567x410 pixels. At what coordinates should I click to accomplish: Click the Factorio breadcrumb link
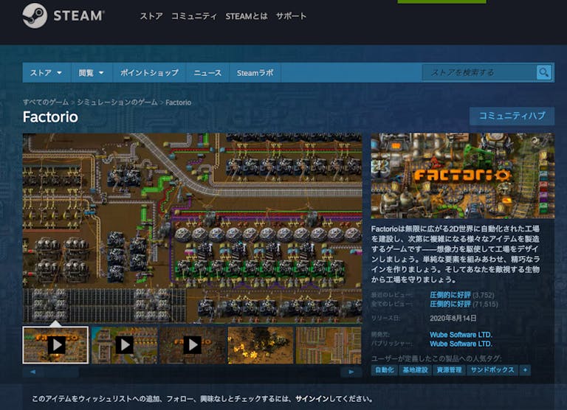point(178,102)
